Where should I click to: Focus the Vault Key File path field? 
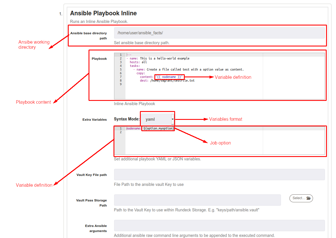click(x=219, y=175)
